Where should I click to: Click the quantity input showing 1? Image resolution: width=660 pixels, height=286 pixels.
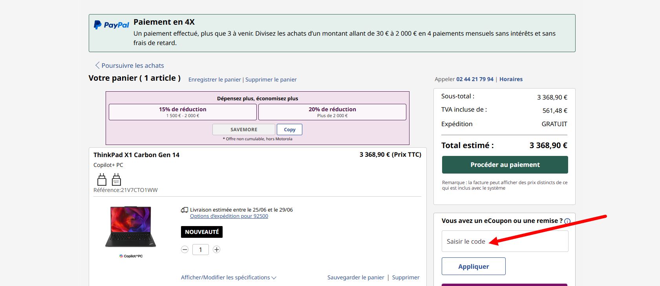point(201,250)
